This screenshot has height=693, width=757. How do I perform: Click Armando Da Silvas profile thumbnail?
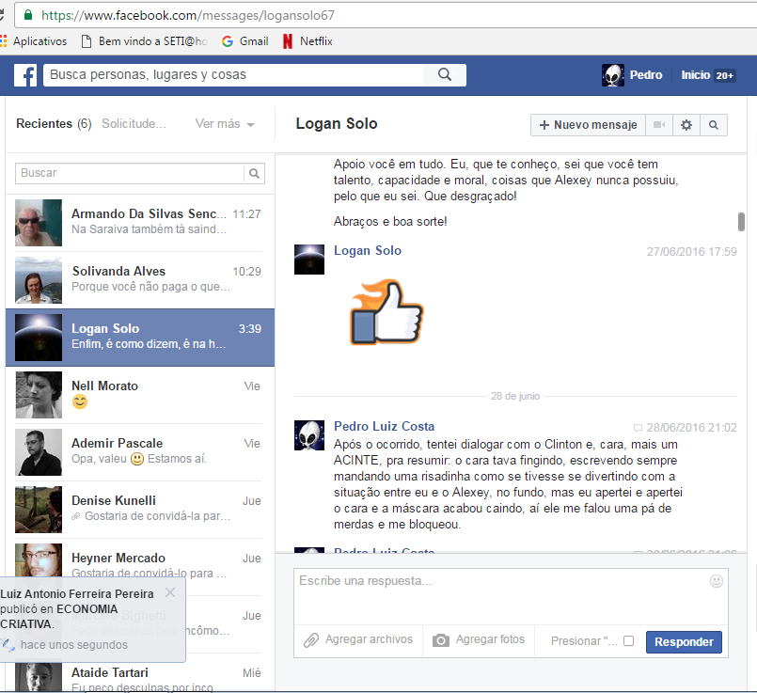coord(39,223)
